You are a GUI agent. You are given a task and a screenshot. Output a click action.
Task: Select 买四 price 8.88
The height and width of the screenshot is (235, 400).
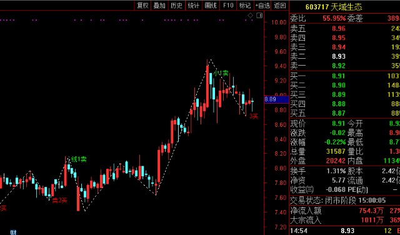(x=339, y=104)
